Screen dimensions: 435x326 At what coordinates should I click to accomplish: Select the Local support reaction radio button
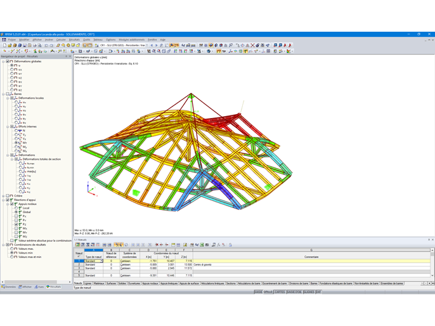point(16,208)
